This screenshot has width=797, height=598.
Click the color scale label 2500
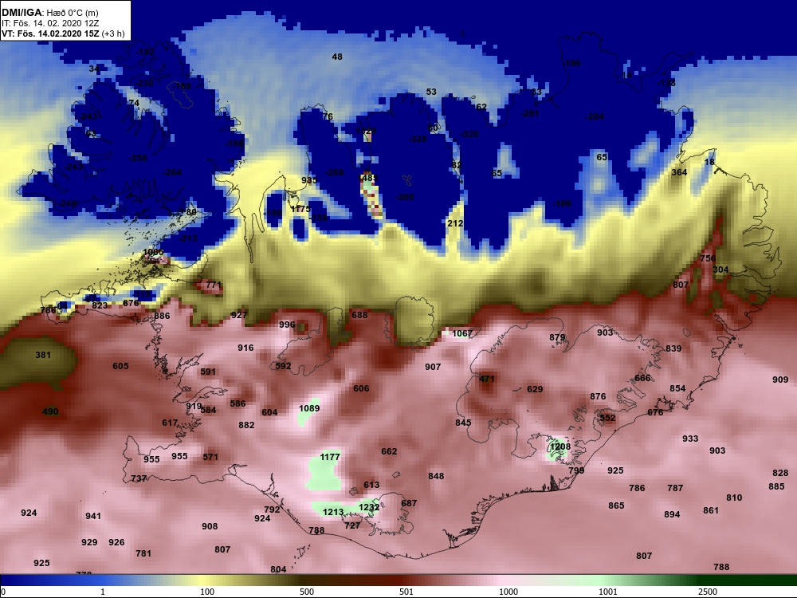(708, 592)
